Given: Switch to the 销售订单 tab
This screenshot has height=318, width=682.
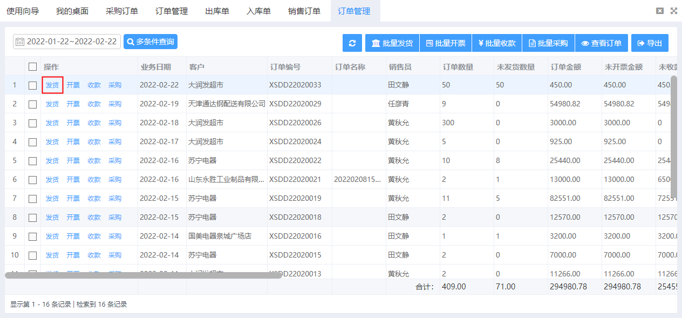Looking at the screenshot, I should (x=304, y=10).
